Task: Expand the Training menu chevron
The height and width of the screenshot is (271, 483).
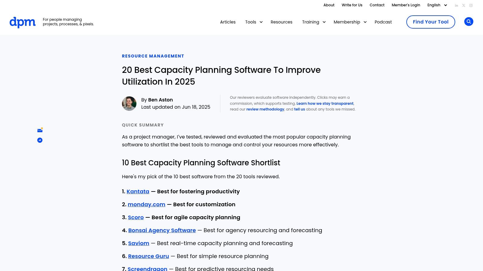Action: click(324, 22)
